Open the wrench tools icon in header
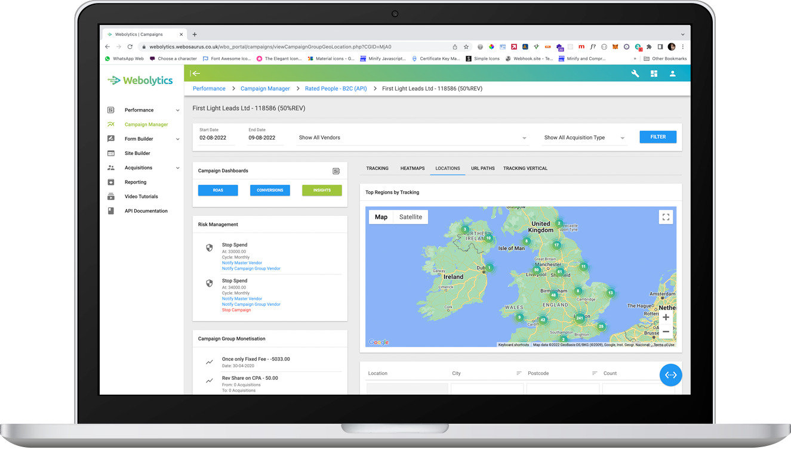This screenshot has width=791, height=465. point(635,73)
